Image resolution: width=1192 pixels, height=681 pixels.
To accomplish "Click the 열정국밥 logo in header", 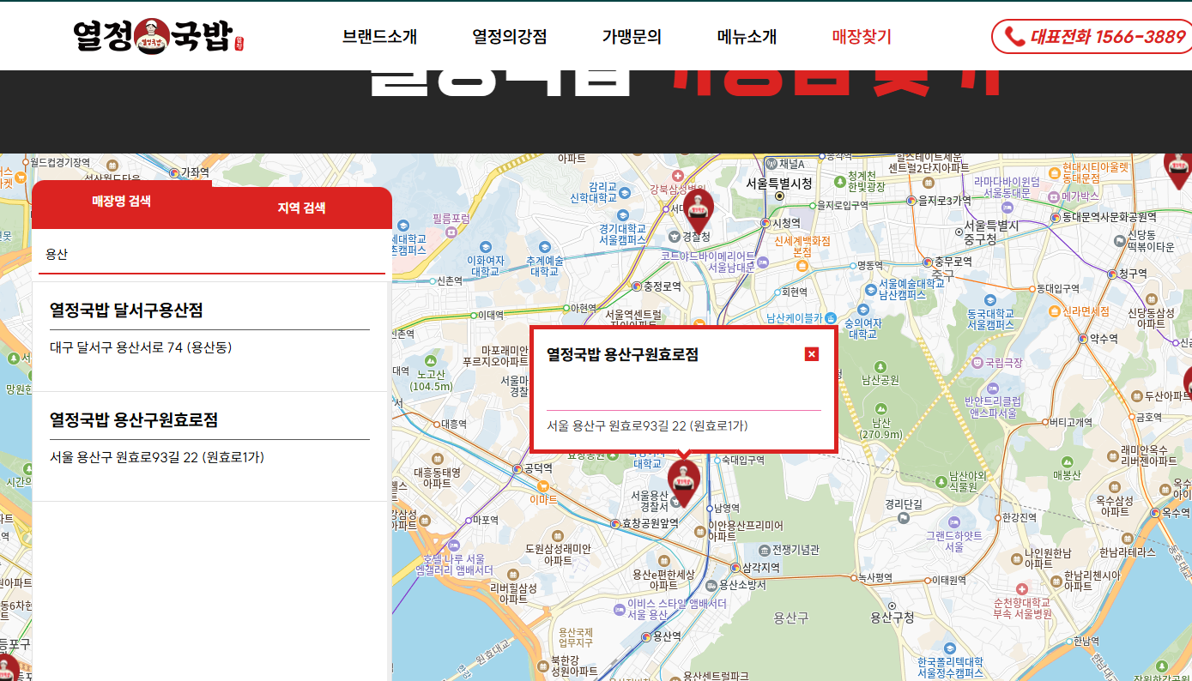I will click(159, 36).
